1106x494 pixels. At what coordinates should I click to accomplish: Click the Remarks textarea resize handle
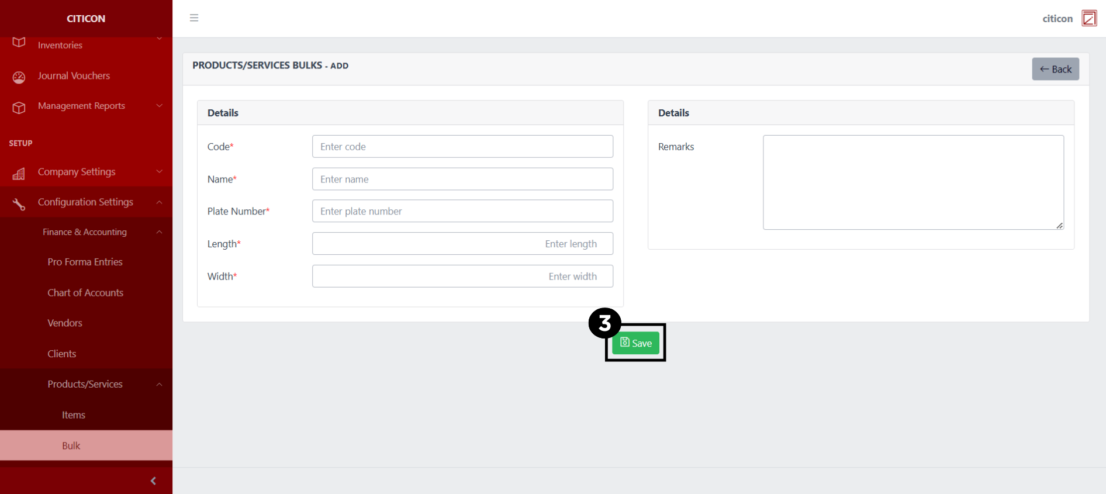tap(1059, 226)
